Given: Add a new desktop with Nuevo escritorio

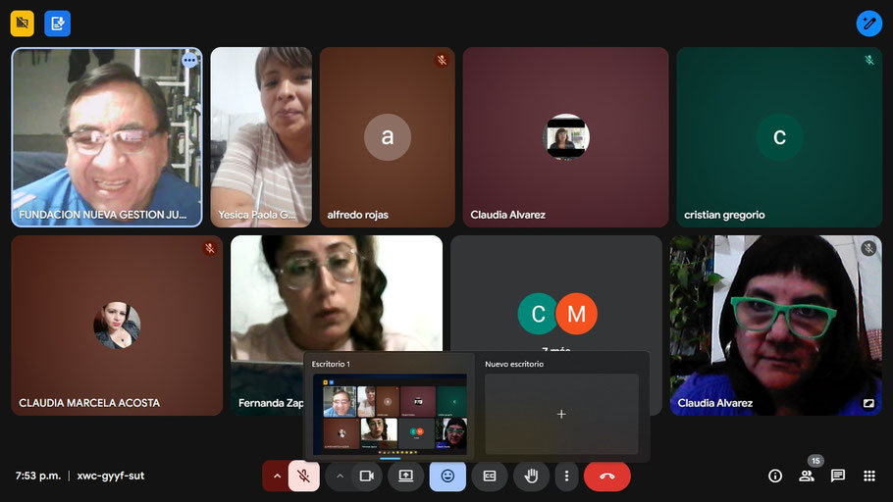Looking at the screenshot, I should (561, 414).
